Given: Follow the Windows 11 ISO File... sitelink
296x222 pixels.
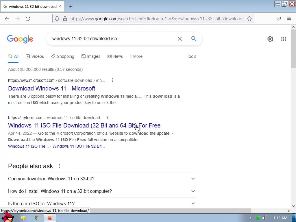Looking at the screenshot, I should 28,146.
